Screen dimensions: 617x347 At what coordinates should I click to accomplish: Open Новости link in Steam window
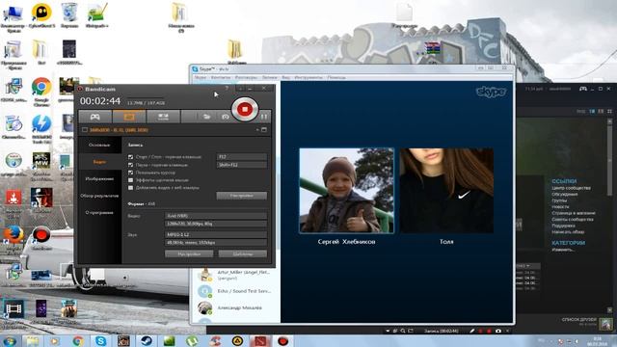pyautogui.click(x=560, y=207)
